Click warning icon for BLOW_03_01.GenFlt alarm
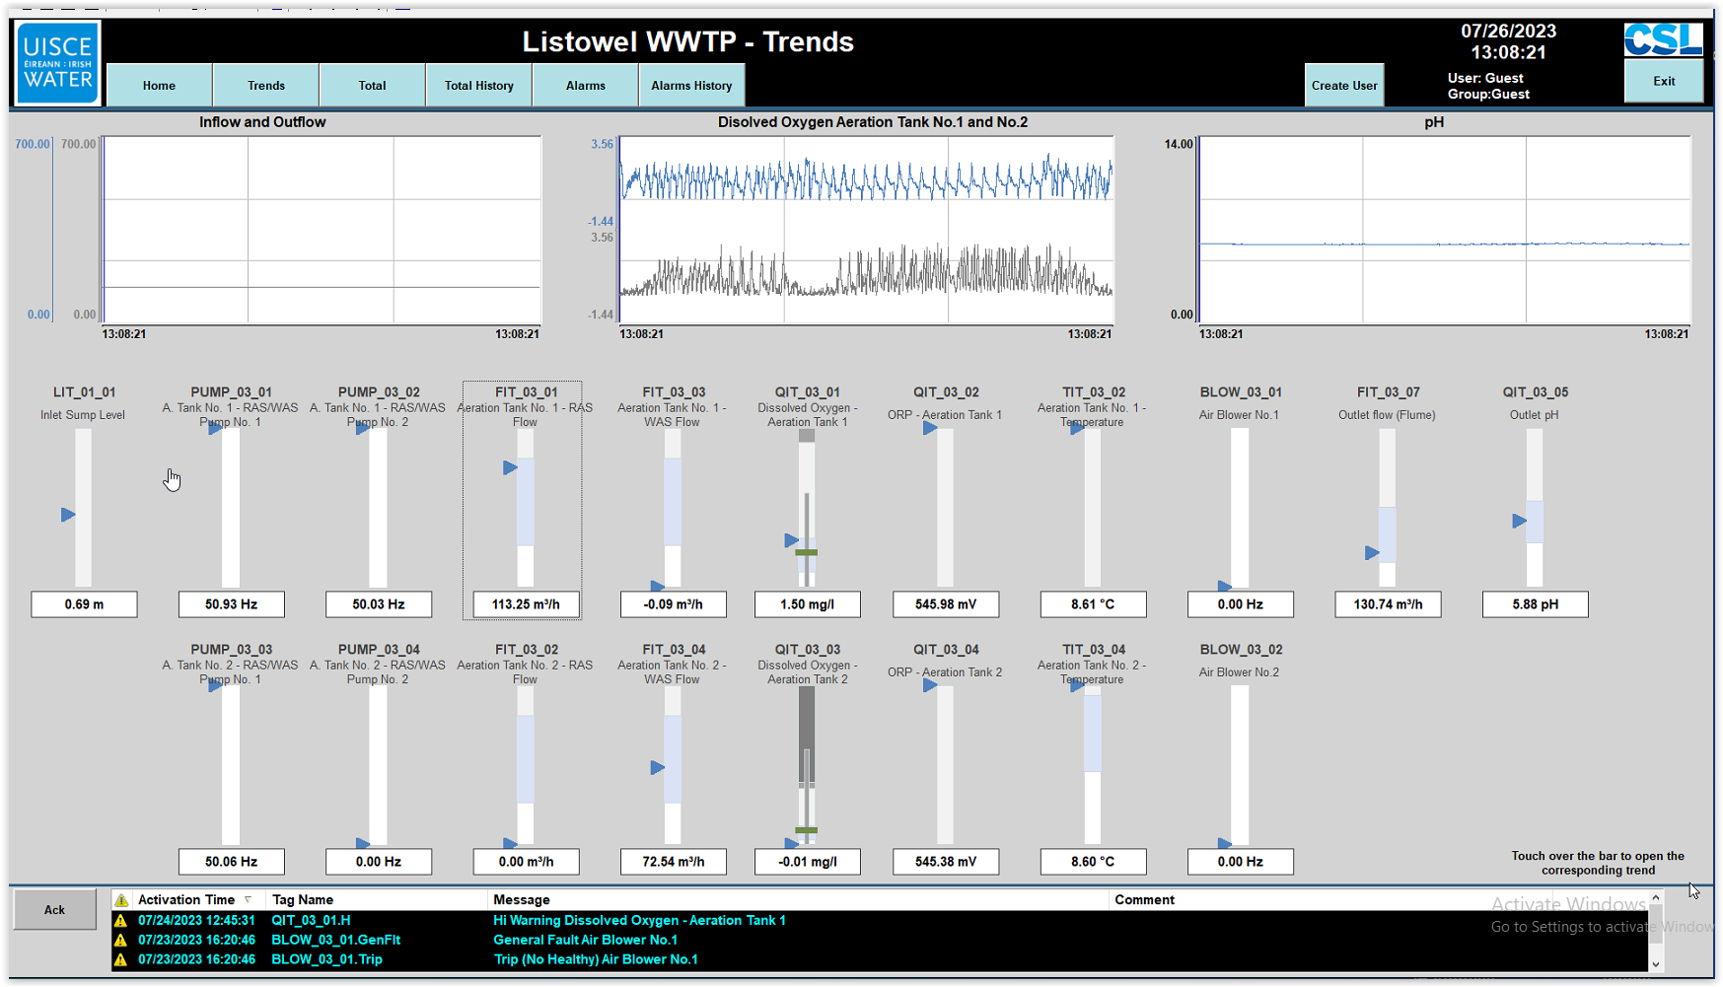This screenshot has height=987, width=1723. [121, 941]
